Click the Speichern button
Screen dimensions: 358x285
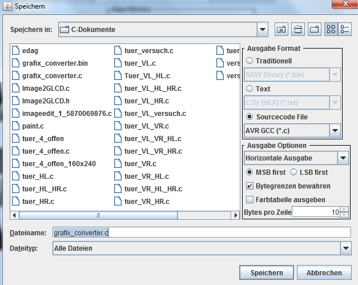267,272
